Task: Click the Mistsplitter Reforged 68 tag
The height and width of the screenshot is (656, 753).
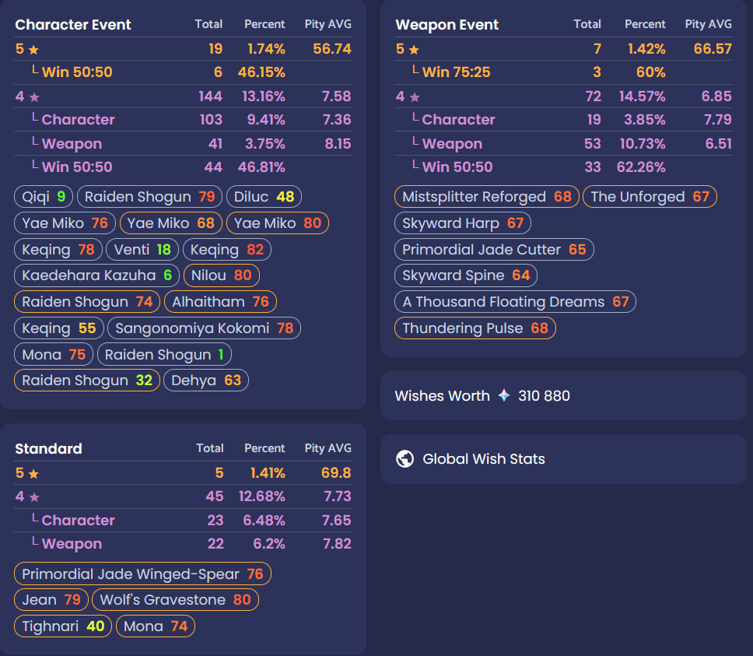Action: point(486,197)
